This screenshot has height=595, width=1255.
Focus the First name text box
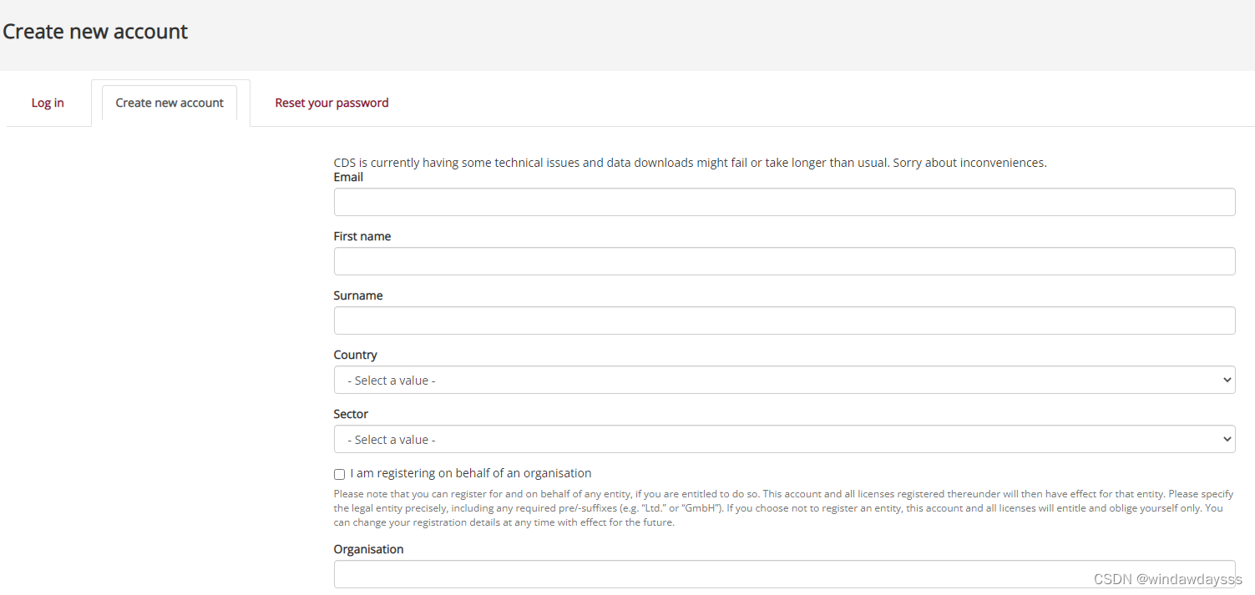(783, 261)
